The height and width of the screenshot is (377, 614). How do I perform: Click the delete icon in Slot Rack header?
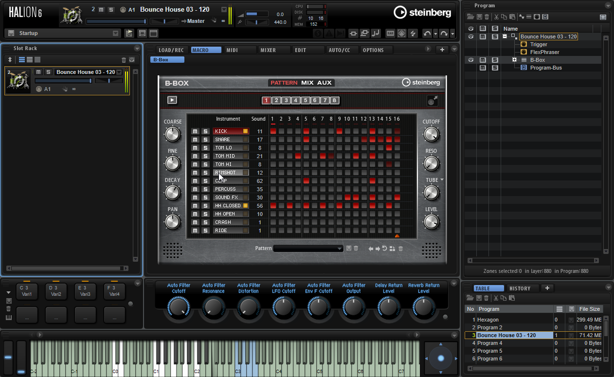(124, 60)
